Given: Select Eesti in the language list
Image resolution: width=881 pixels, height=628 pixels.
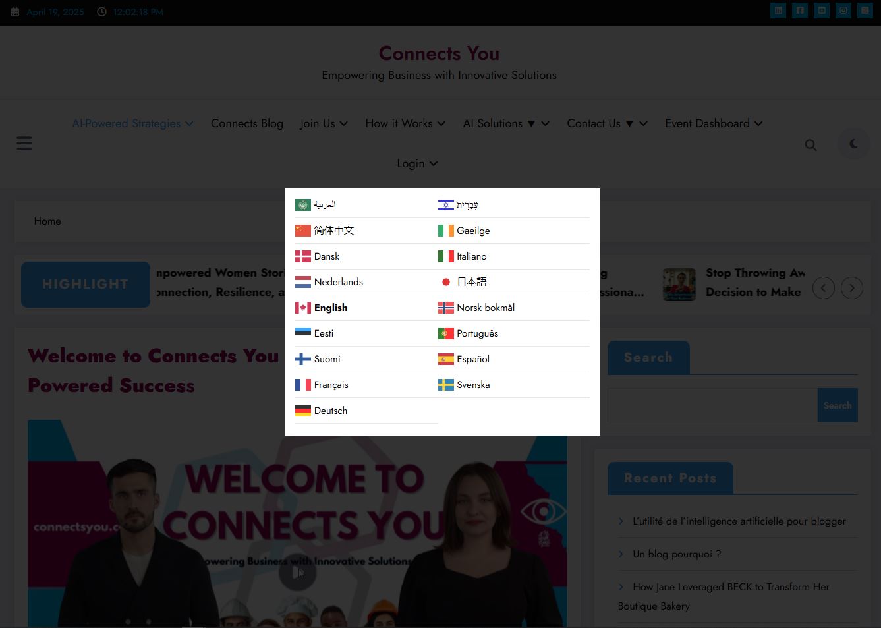Looking at the screenshot, I should (x=314, y=333).
